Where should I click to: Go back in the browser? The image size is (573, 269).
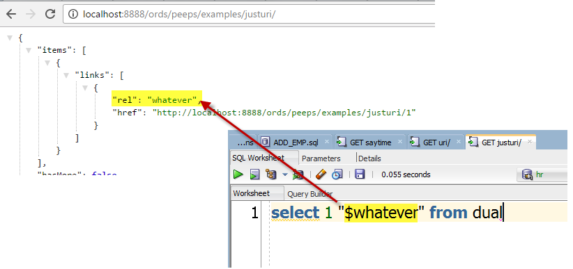pos(11,14)
